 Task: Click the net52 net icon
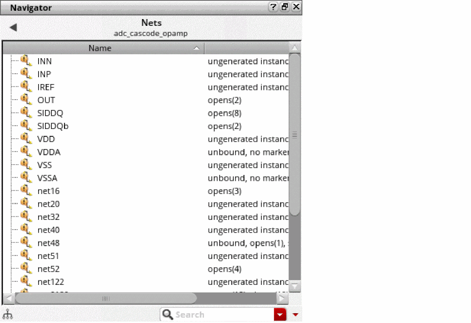click(26, 268)
